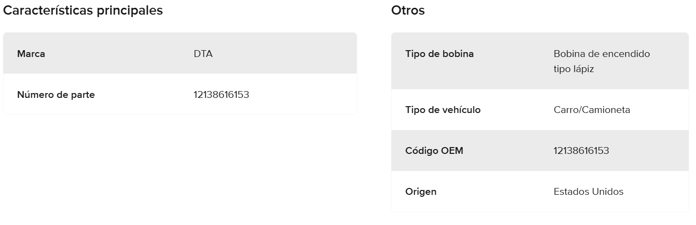696x225 pixels.
Task: Click the "Tipo de bobina" label
Action: point(439,54)
